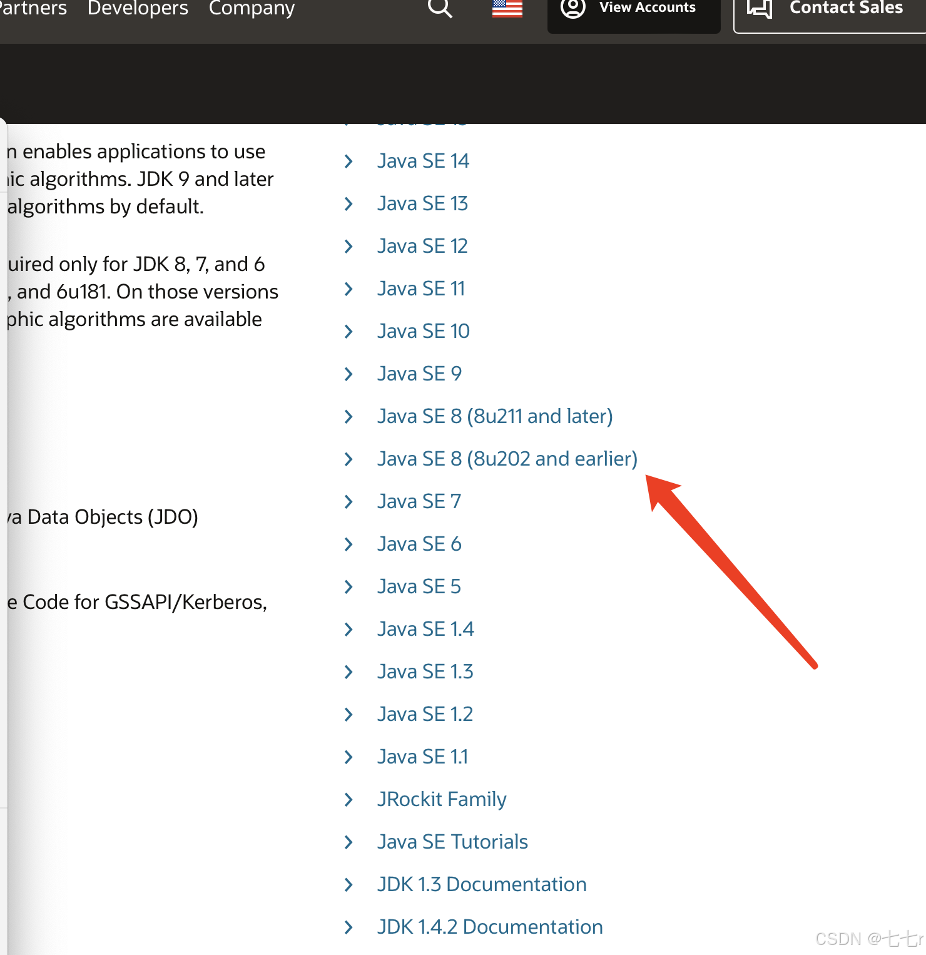Click the chevron beside Java SE 1.4
This screenshot has height=955, width=926.
pos(349,630)
